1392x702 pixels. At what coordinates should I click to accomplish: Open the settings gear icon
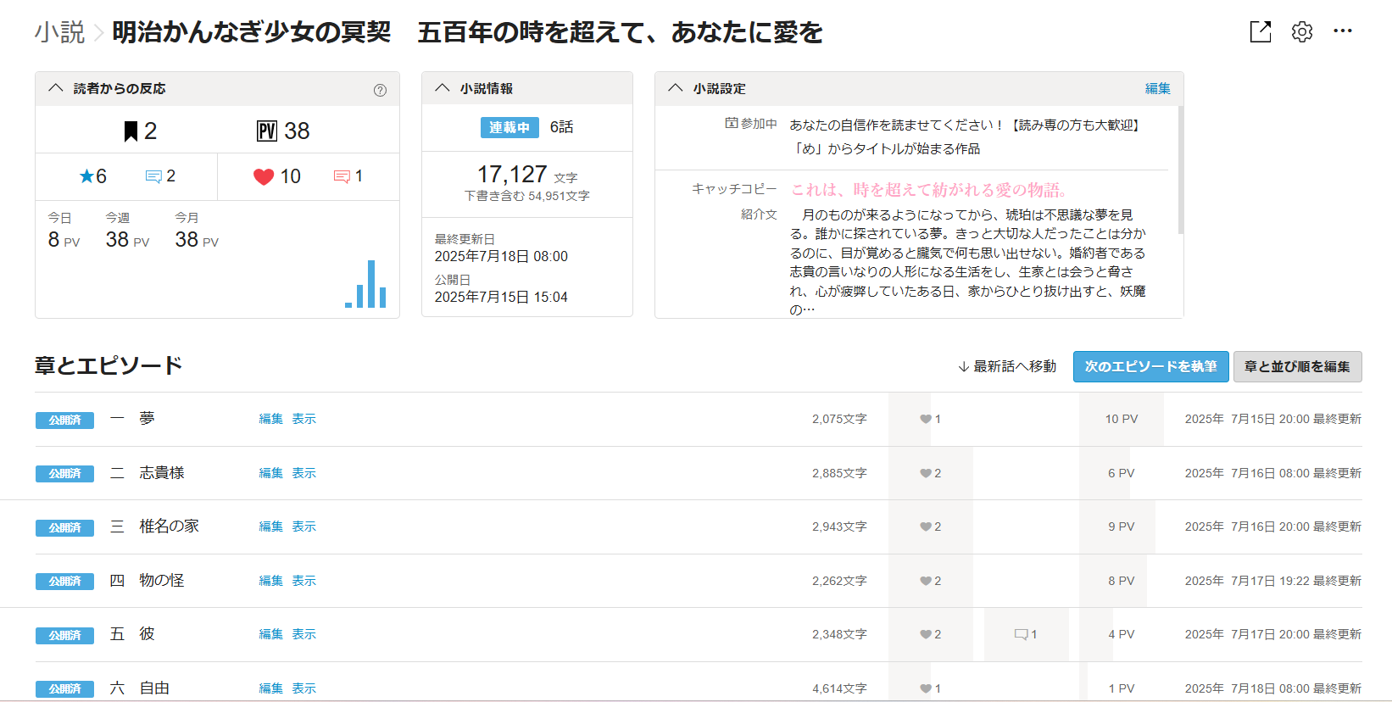(x=1302, y=32)
